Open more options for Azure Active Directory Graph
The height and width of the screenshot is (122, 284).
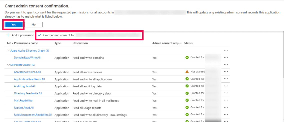(226, 50)
